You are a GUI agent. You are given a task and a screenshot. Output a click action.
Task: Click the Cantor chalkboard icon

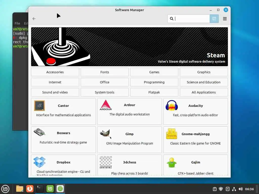(39, 106)
